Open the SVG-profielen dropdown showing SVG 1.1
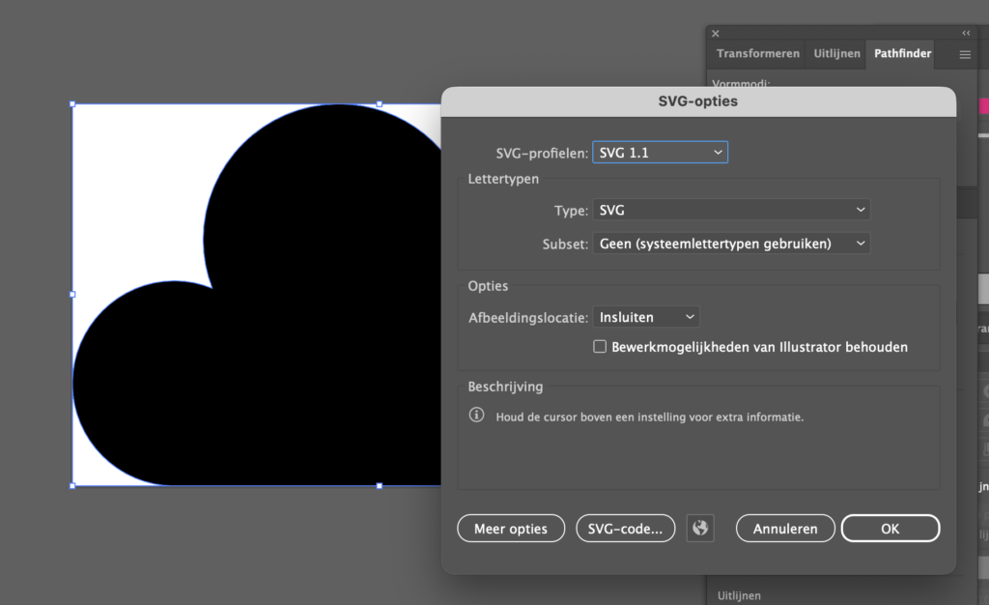 (660, 153)
